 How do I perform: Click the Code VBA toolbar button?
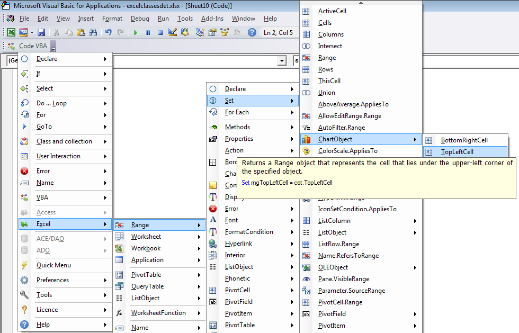click(x=29, y=46)
